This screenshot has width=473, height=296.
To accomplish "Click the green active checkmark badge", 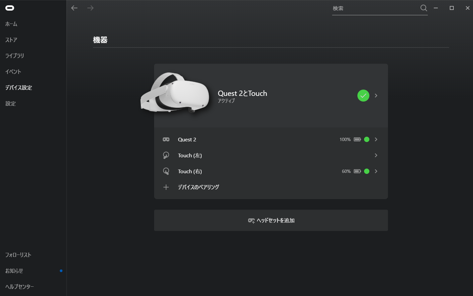I will click(x=363, y=96).
